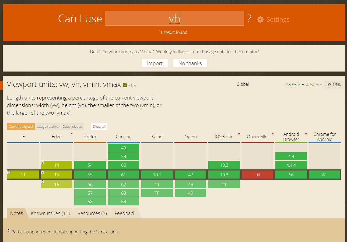Select the Android Browser 56 cell
Viewport: 347px width, 242px height.
(x=291, y=175)
